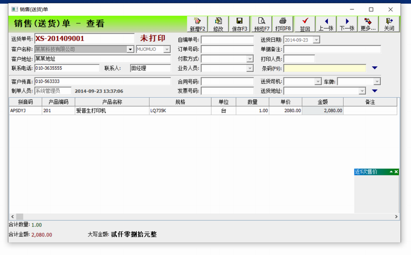This screenshot has width=411, height=255.
Task: Open the 更多... options button
Action: click(x=368, y=24)
